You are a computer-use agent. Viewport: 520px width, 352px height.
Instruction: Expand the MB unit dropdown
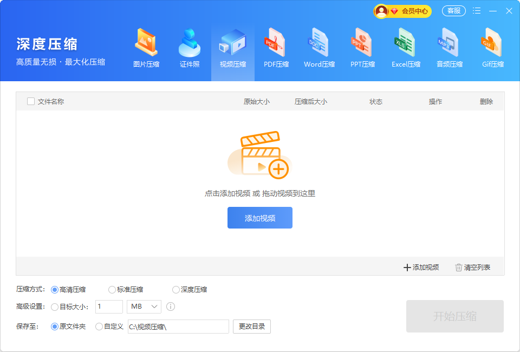point(144,307)
